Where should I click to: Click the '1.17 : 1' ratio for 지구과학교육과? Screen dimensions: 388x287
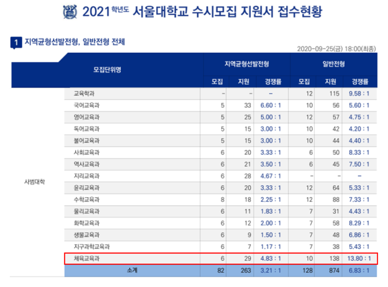[x=270, y=247]
